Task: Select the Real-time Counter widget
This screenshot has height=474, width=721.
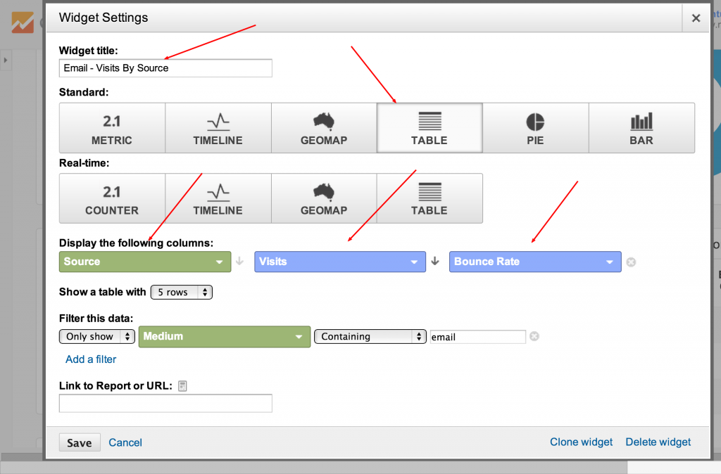Action: tap(111, 198)
